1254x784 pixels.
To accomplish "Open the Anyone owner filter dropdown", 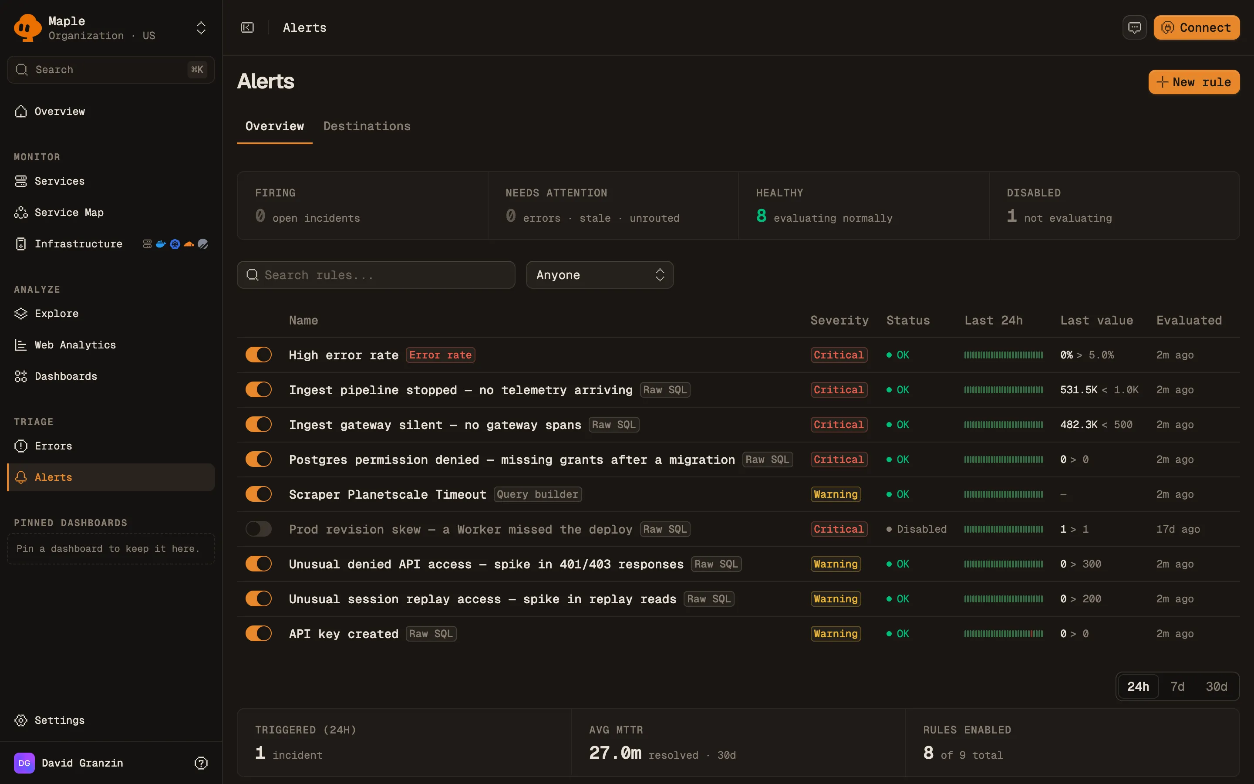I will [x=600, y=275].
